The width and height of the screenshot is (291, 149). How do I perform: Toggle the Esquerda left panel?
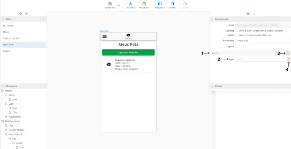[160, 5]
